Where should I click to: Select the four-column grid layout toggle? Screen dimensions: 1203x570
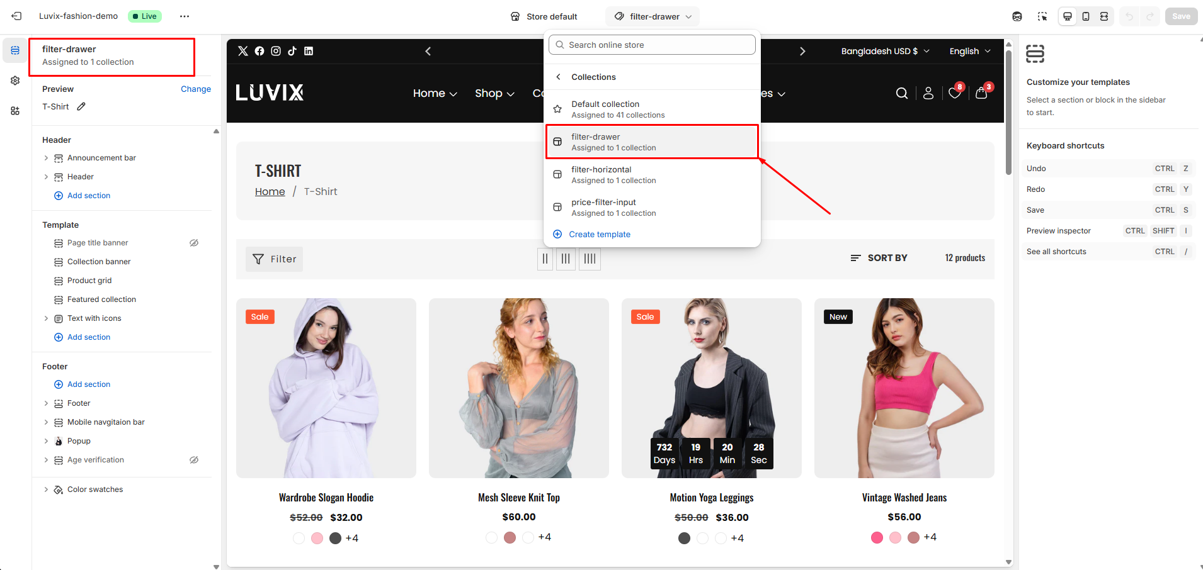(590, 259)
